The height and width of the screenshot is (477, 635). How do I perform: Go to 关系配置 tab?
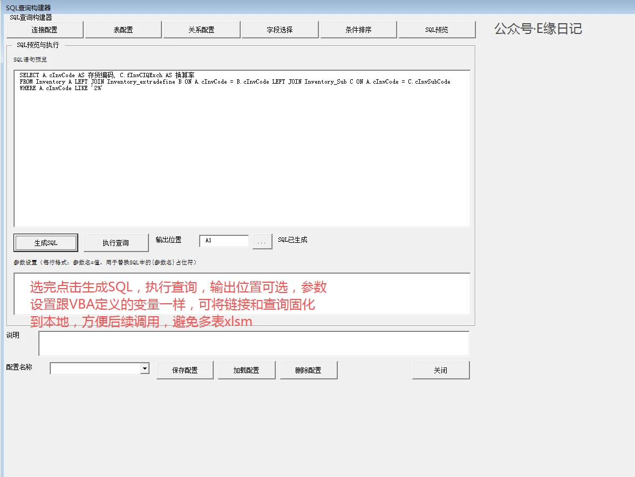click(201, 30)
